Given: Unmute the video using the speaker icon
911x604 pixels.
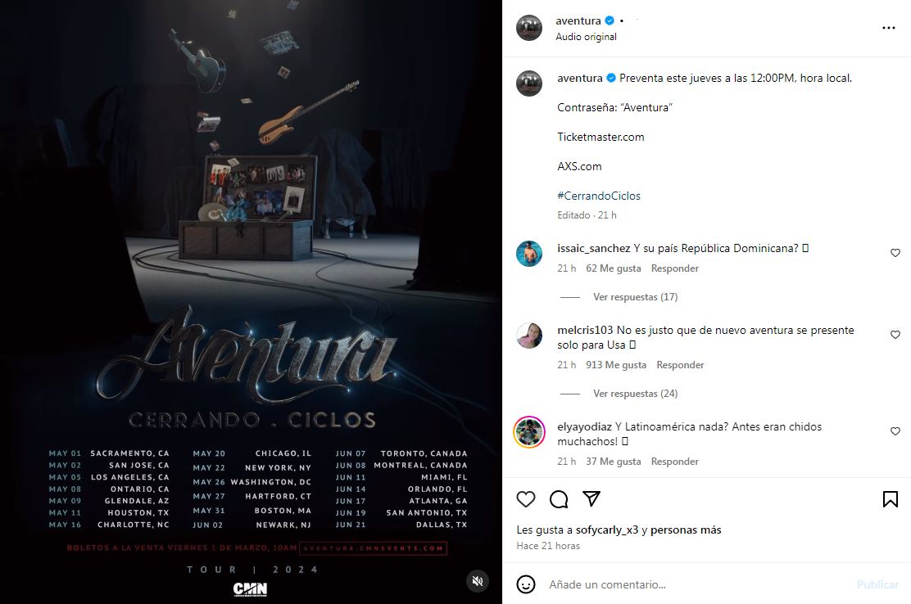Looking at the screenshot, I should tap(478, 581).
